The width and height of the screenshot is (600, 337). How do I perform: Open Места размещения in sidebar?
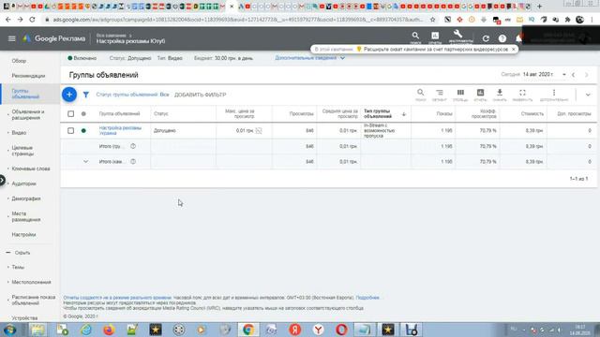click(26, 216)
